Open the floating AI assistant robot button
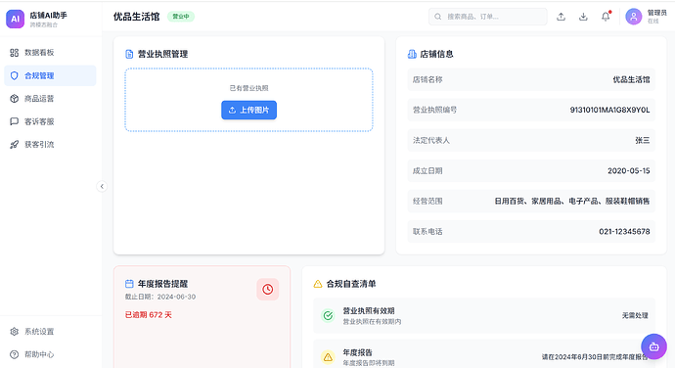Screen dimensions: 675x368 653,346
